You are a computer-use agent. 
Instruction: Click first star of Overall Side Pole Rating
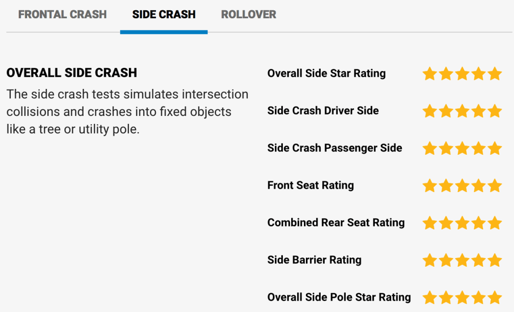pos(429,298)
